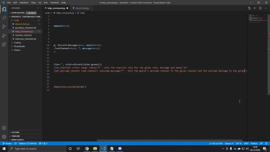Click the code minimap preview
The width and height of the screenshot is (270, 152).
257,19
